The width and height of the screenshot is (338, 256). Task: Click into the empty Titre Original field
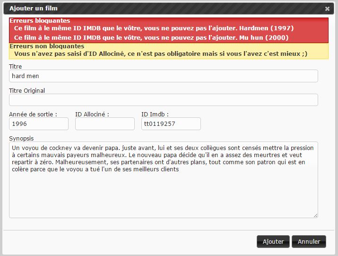tap(163, 100)
